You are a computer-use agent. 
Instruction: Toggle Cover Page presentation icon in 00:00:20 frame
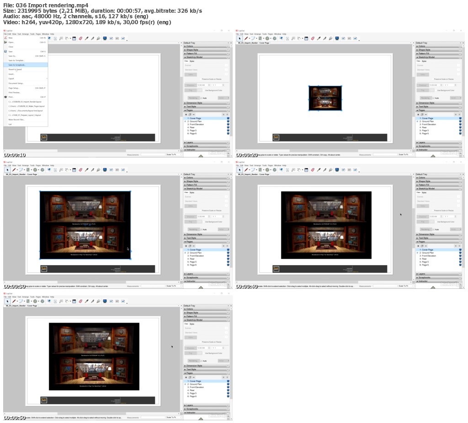coord(460,118)
